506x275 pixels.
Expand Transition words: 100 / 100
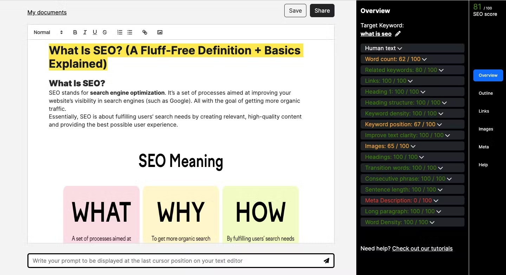[413, 168]
